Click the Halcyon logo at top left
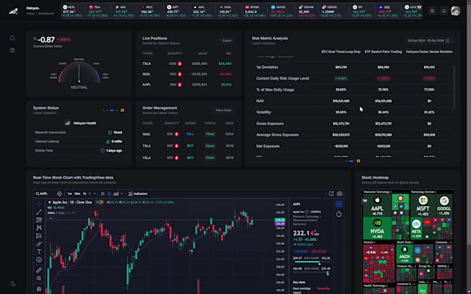Image resolution: width=471 pixels, height=294 pixels. tap(13, 11)
